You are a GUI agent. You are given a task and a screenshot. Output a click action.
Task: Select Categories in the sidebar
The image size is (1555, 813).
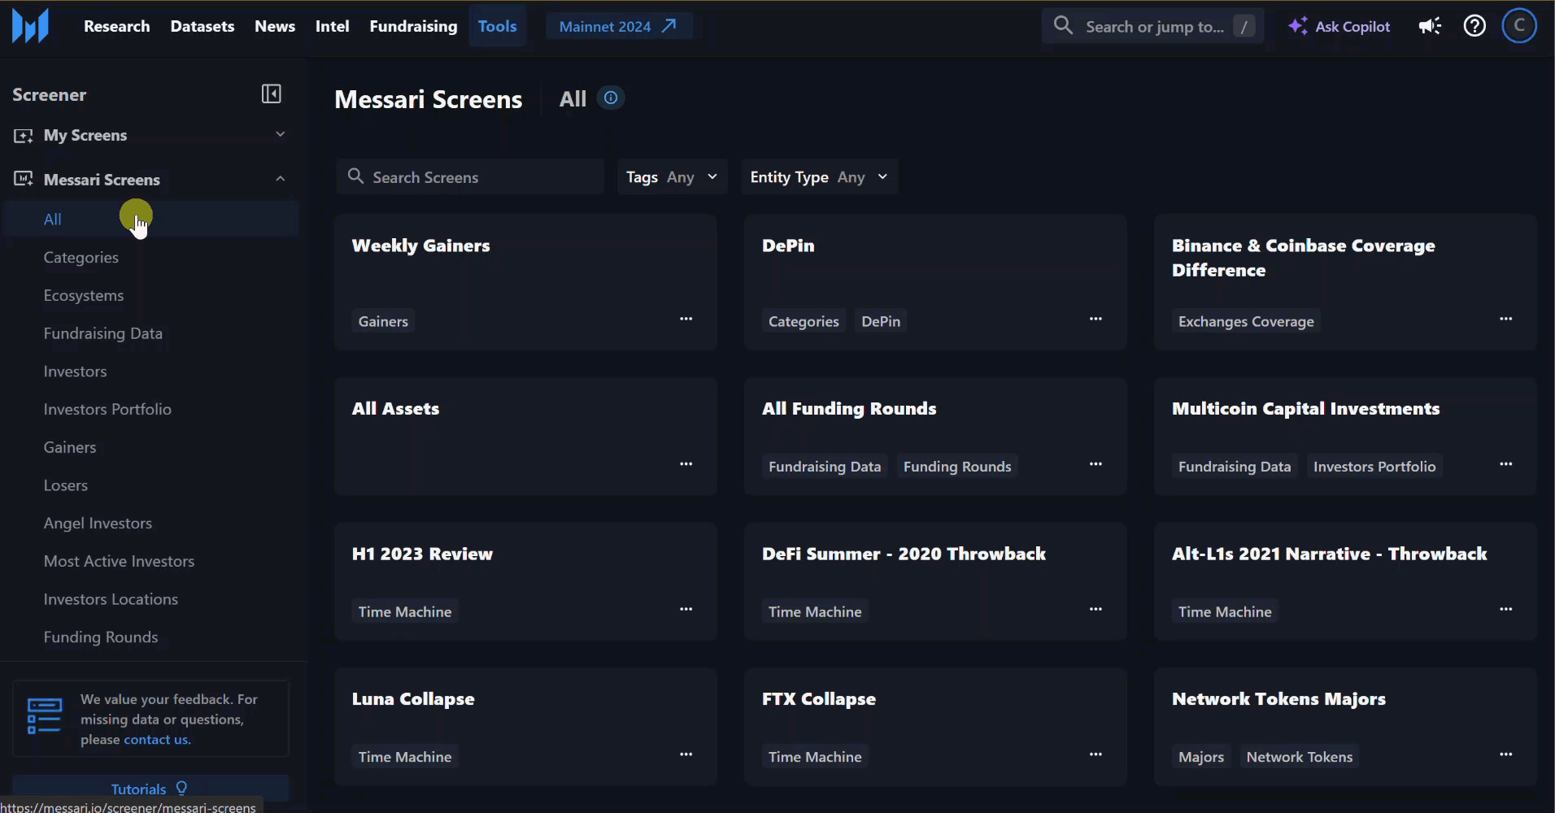click(x=81, y=258)
